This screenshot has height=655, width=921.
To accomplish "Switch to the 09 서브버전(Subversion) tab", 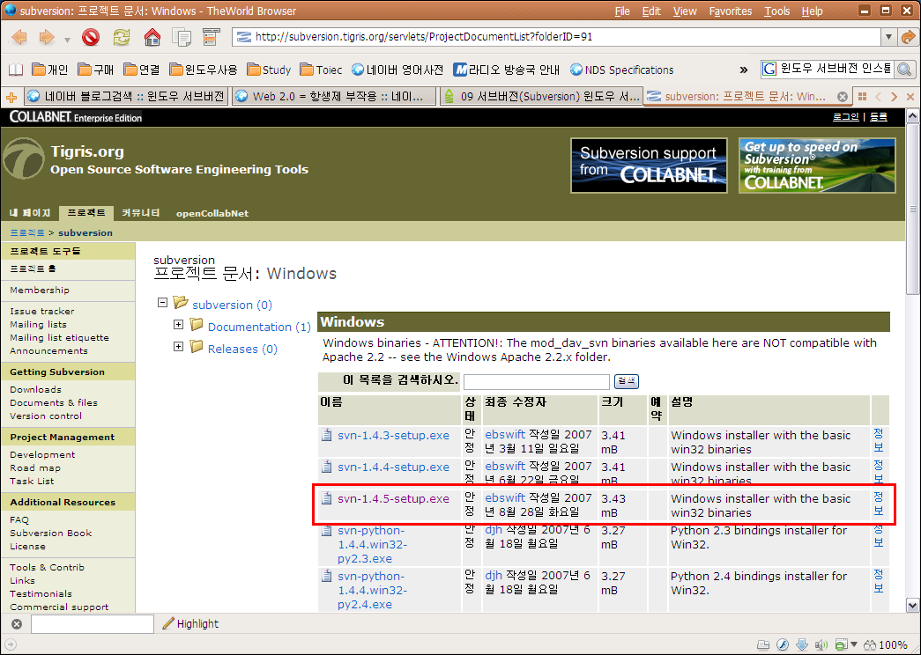I will point(541,96).
